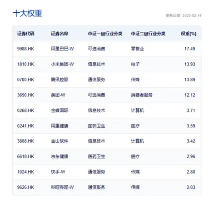Click the weight value 12.12
Image resolution: width=218 pixels, height=204 pixels.
click(x=190, y=95)
